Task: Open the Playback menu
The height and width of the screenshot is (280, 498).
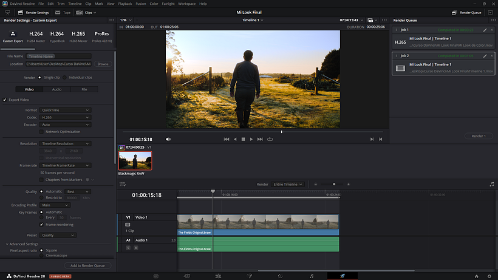Action: (x=125, y=4)
